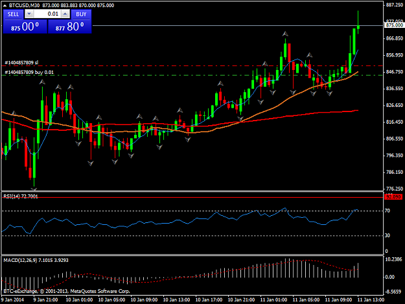Image resolution: width=405 pixels, height=304 pixels.
Task: Click the MACD scale value -8.5659
Action: tap(393, 292)
